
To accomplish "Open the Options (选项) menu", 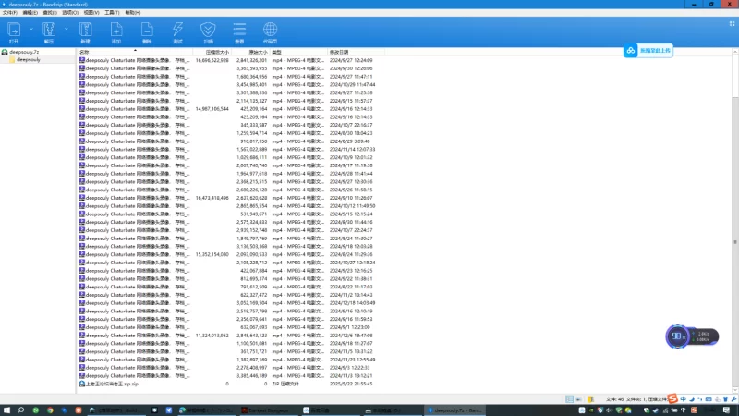I will point(70,13).
